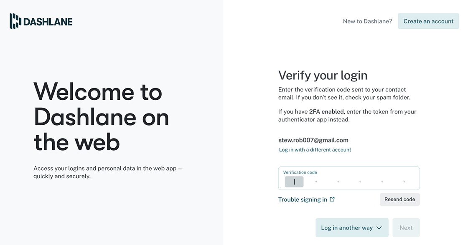This screenshot has height=245, width=468.
Task: Click the Resend code button
Action: (x=399, y=200)
